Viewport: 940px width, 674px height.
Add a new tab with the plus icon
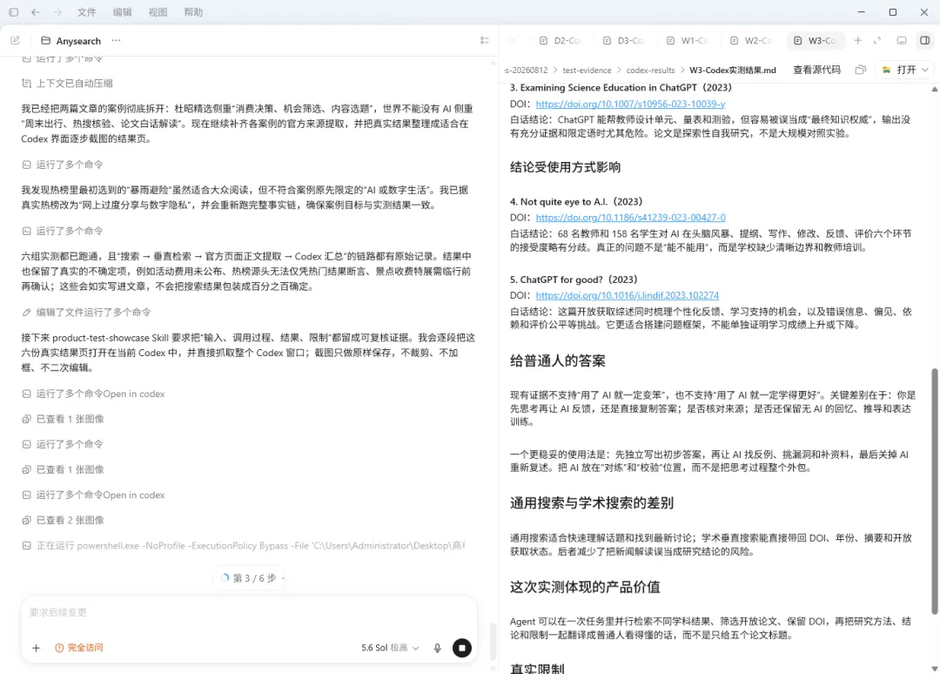pos(858,40)
